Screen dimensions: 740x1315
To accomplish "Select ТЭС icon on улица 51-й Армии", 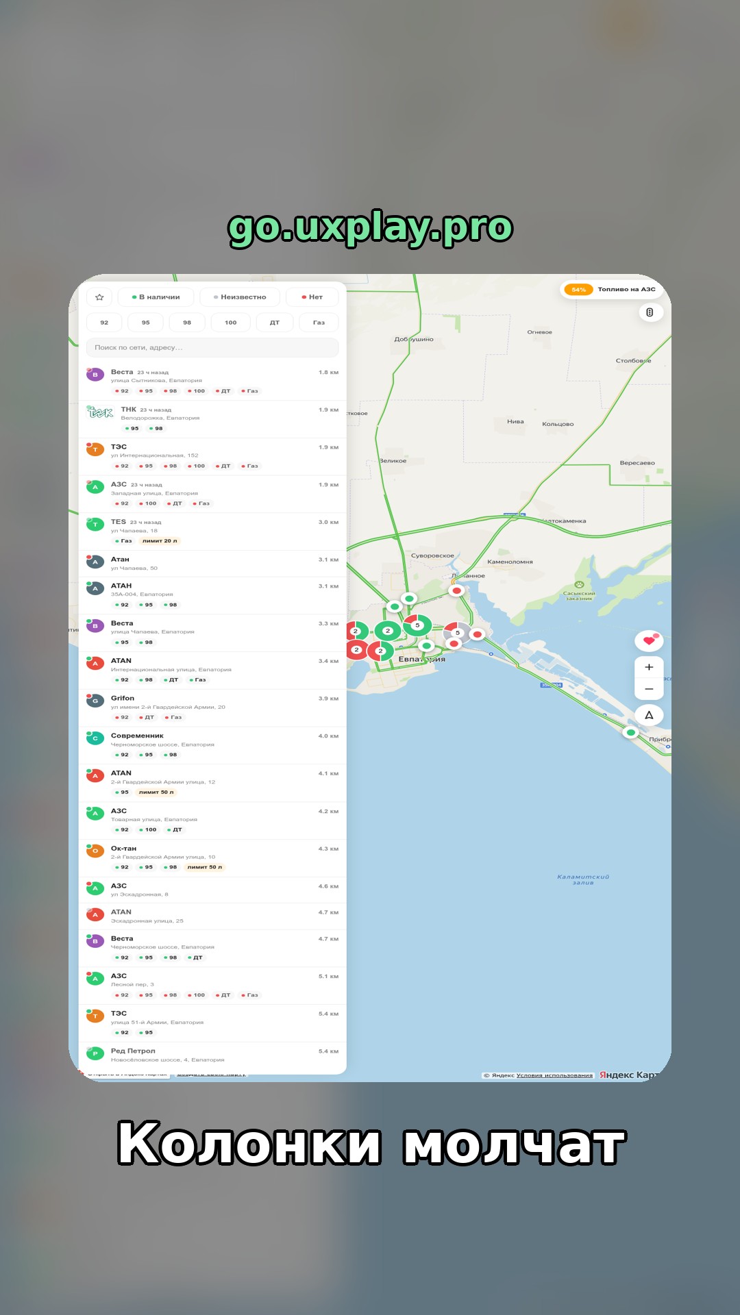I will click(x=95, y=1016).
